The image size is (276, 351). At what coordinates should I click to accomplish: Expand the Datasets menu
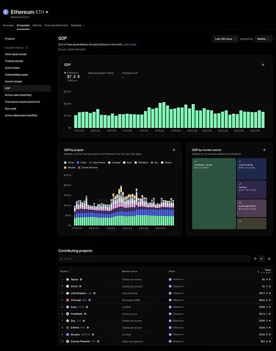tap(78, 25)
